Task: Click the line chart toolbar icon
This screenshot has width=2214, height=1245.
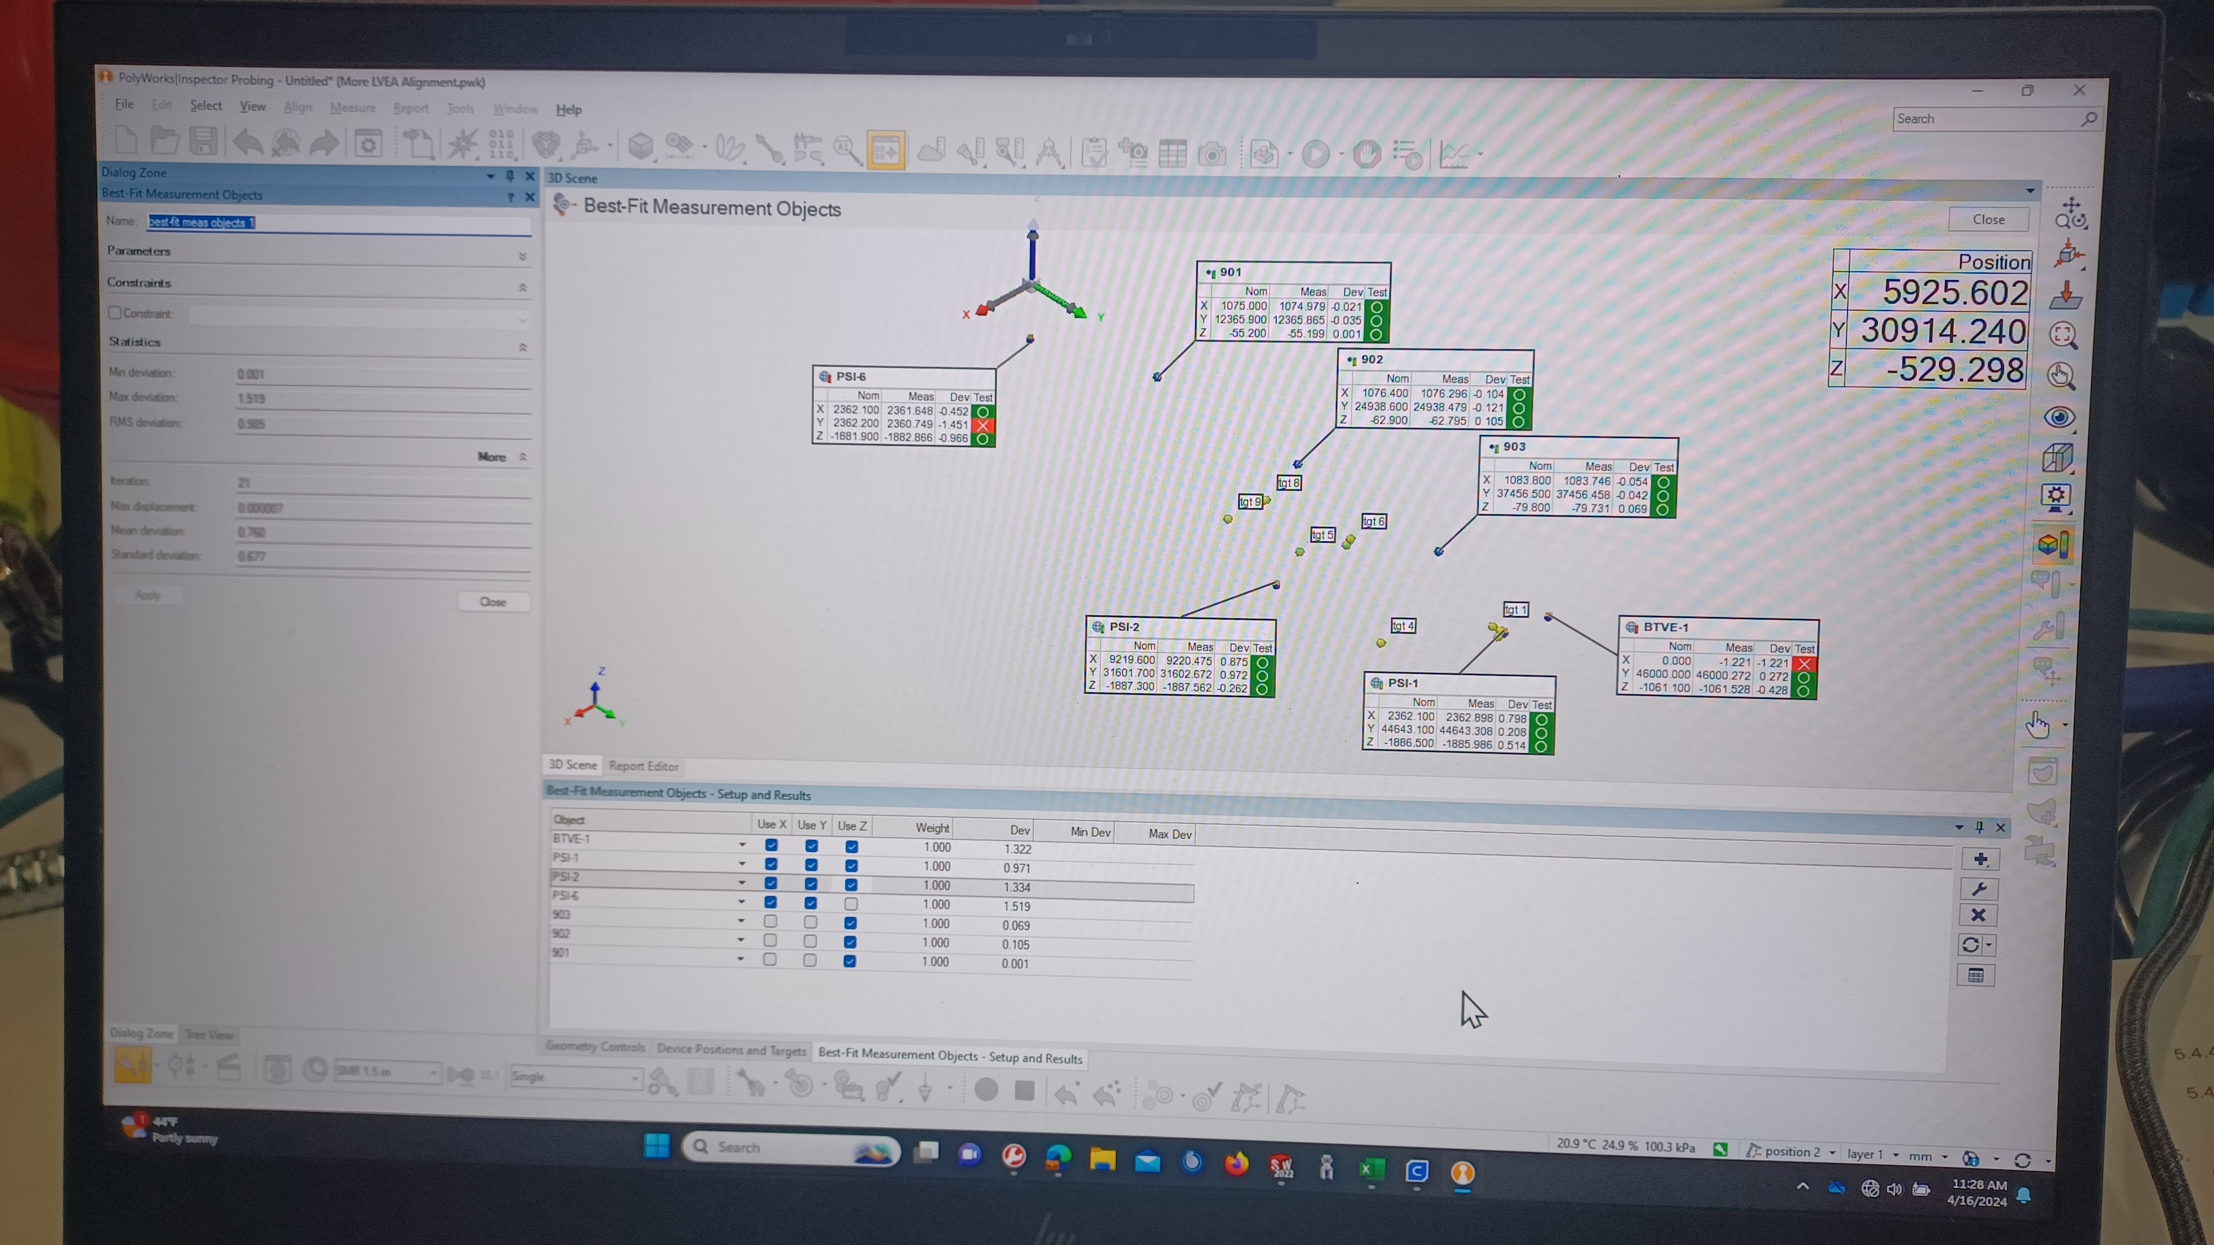Action: 1454,155
